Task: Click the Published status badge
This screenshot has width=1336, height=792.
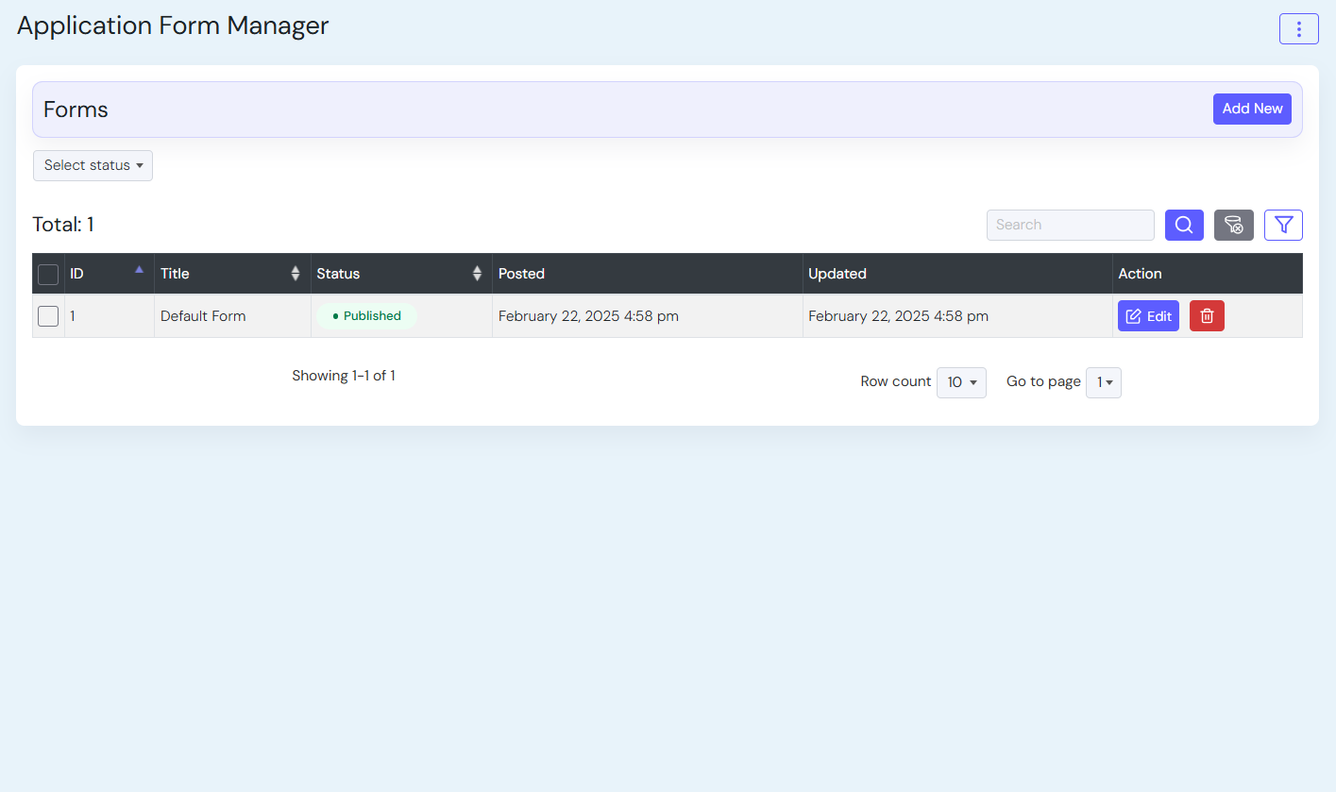Action: 366,316
